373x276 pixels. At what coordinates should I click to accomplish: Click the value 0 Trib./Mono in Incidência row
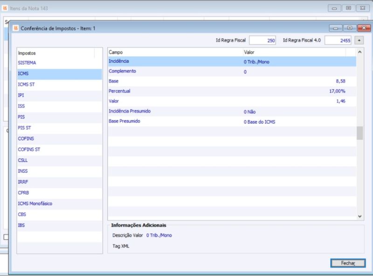coord(256,62)
